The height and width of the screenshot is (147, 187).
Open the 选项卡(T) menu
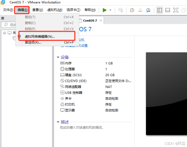73,10
